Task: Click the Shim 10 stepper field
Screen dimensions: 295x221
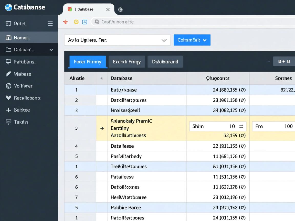Action: (218, 126)
